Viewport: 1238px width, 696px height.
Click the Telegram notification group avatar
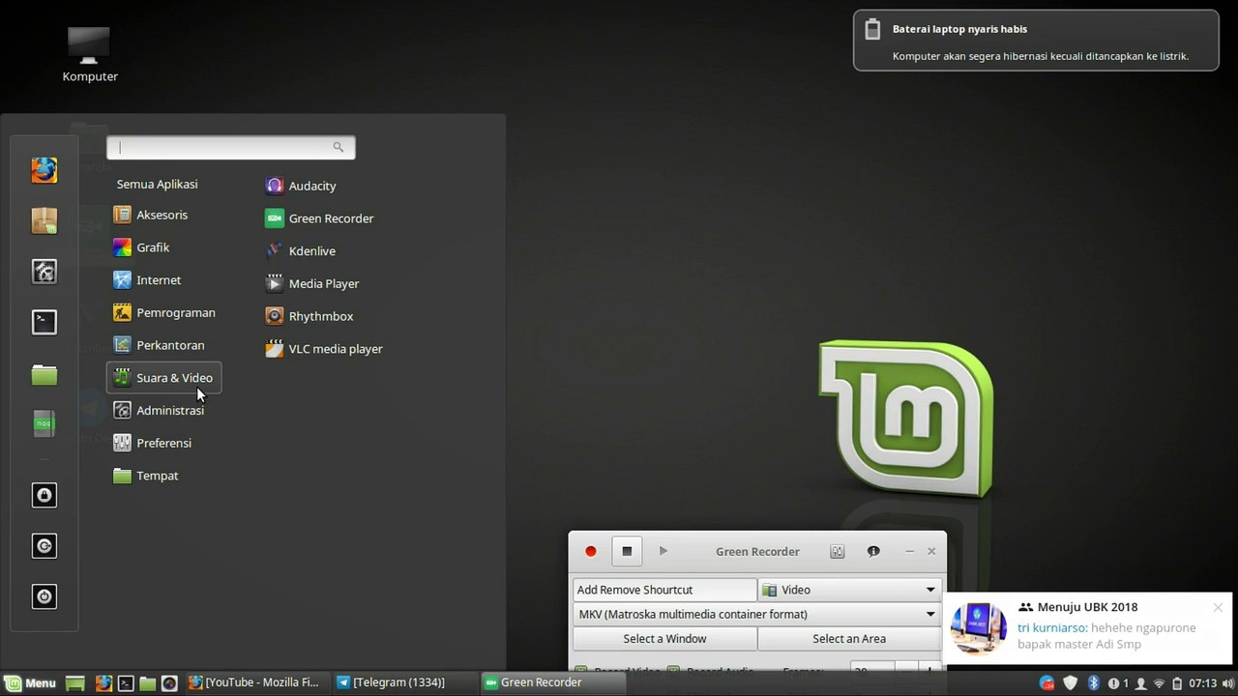point(979,628)
